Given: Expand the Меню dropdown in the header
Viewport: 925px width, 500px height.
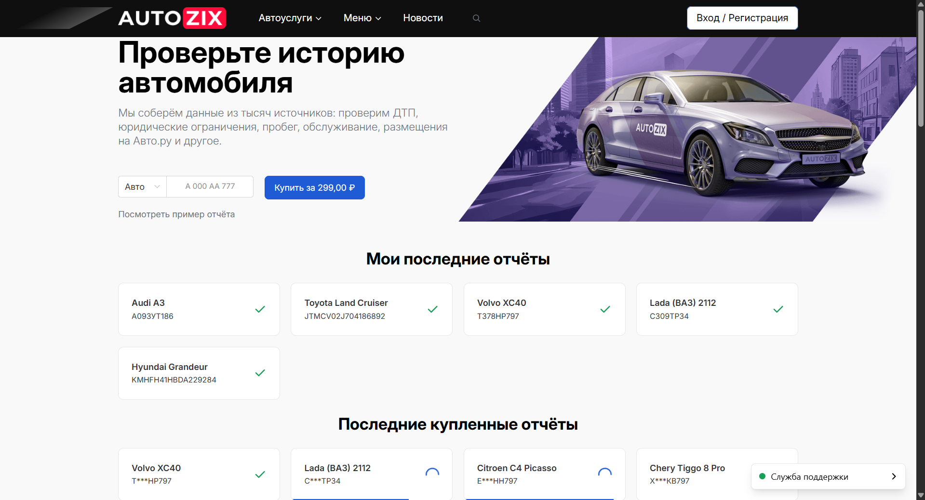Looking at the screenshot, I should pos(362,18).
